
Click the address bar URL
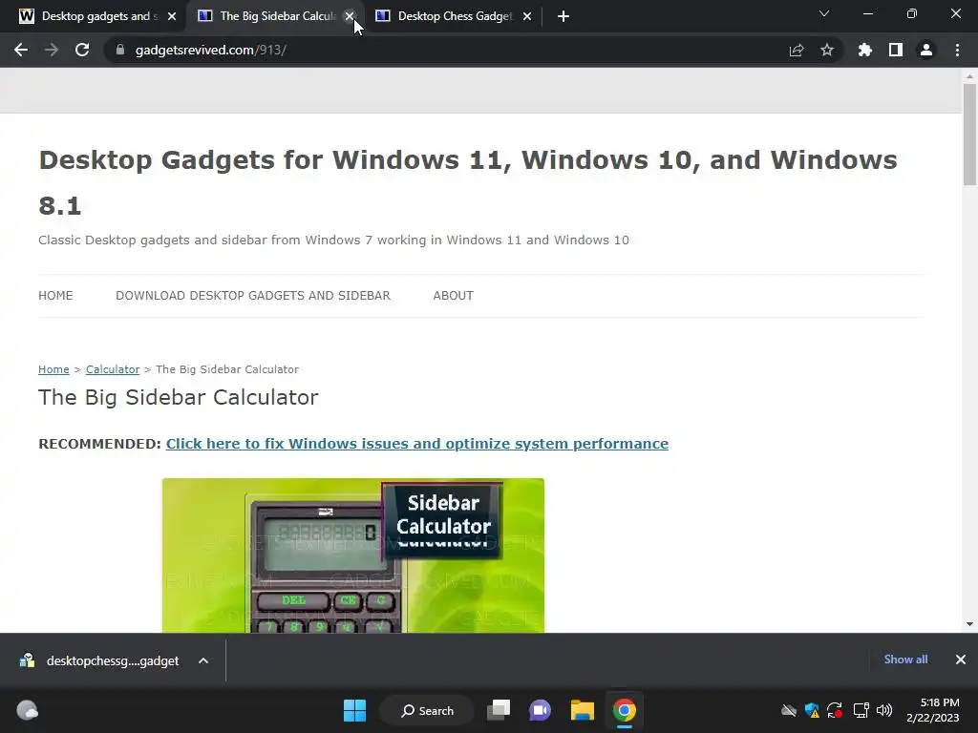[210, 50]
